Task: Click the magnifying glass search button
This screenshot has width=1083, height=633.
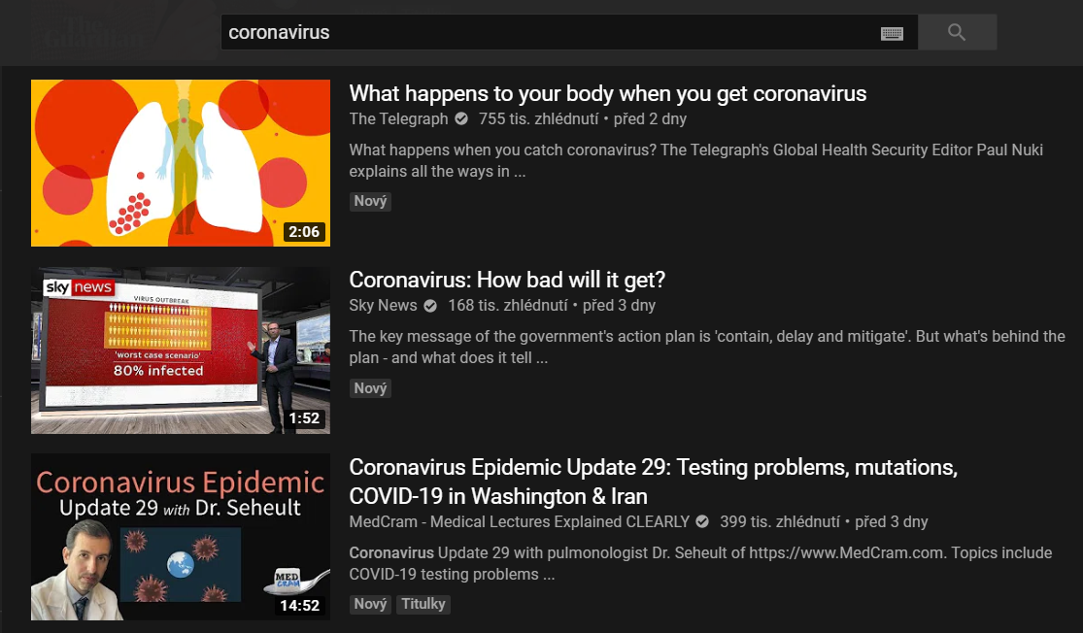Action: pos(957,32)
